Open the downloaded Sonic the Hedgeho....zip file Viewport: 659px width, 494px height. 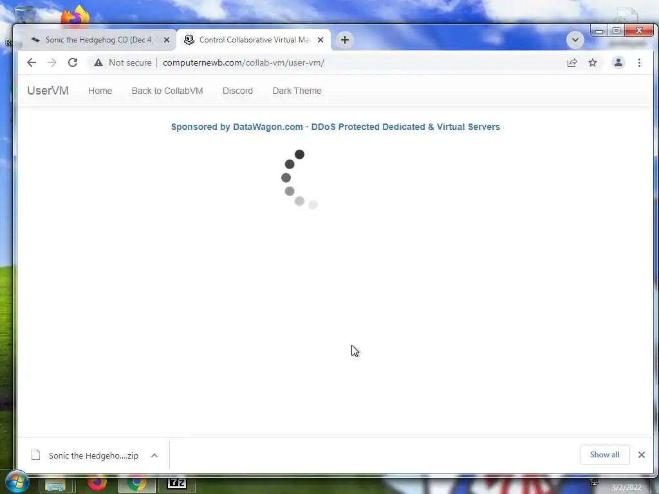point(93,456)
